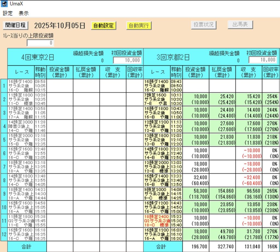Viewport: 280px width, 252px height.
Task: Click the 開催日程 button
Action: coord(16,25)
